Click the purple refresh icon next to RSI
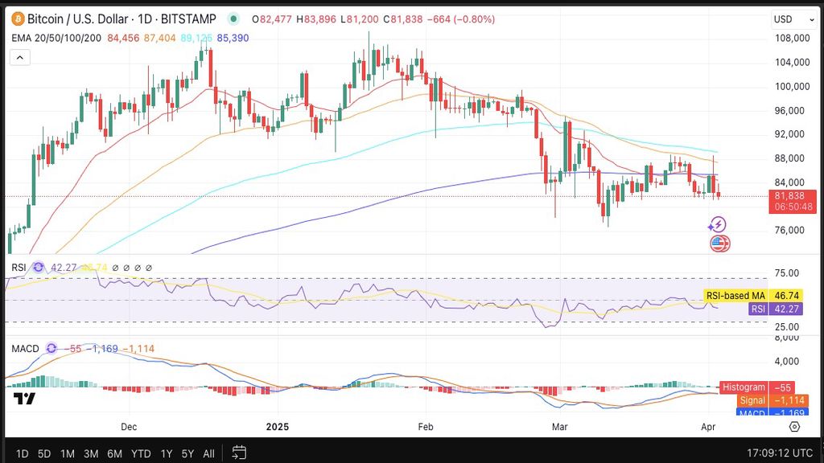The image size is (824, 463). (x=39, y=267)
